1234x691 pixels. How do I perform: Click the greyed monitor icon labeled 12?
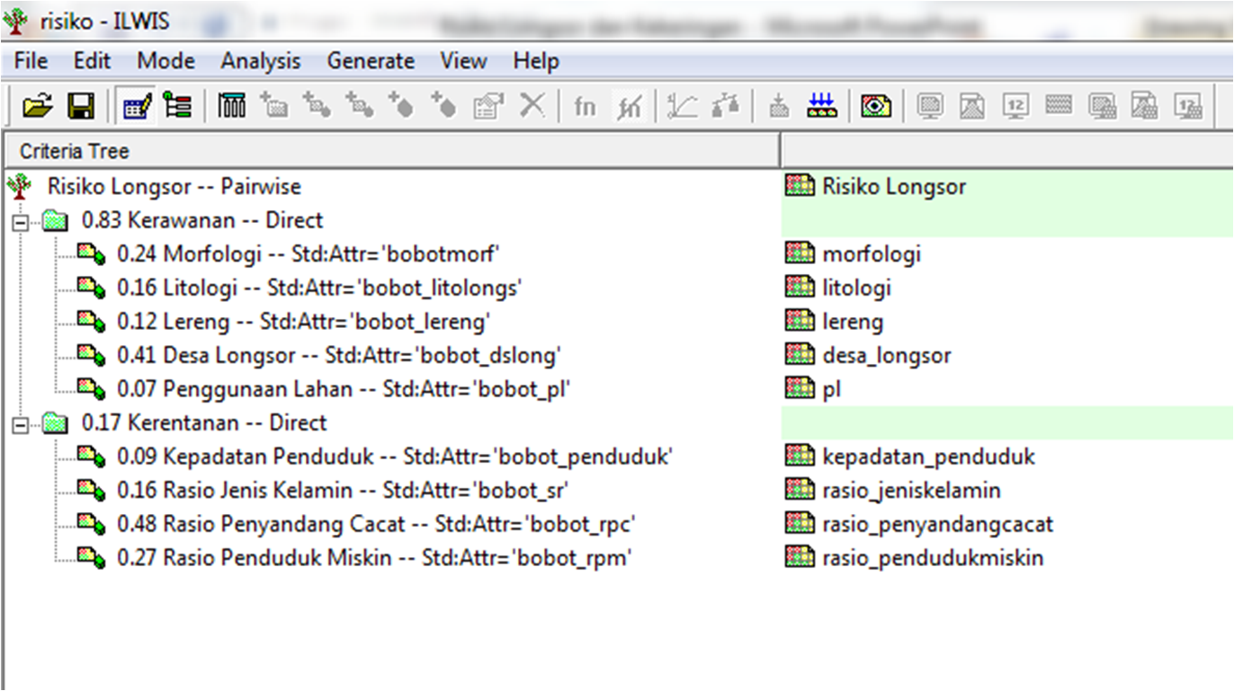tap(1015, 107)
